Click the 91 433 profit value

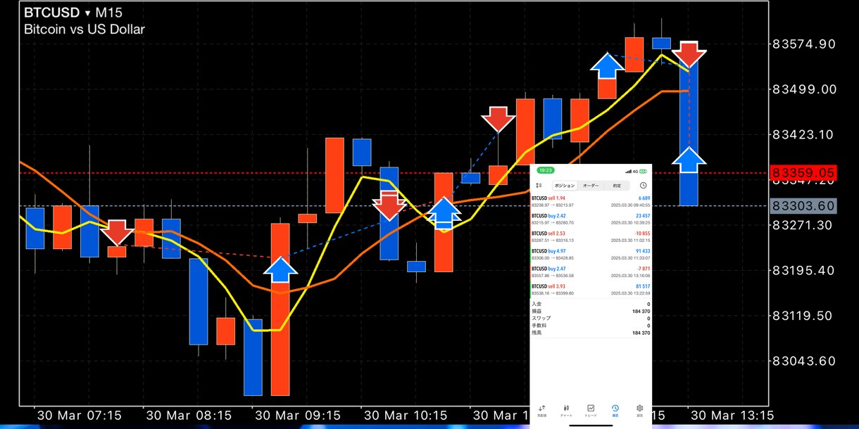(x=642, y=251)
